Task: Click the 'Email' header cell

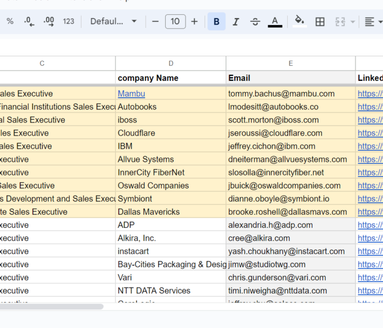Action: (291, 78)
